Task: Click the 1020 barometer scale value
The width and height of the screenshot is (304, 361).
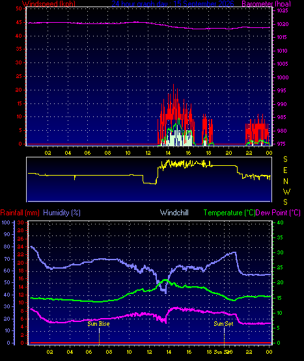Action: click(283, 24)
